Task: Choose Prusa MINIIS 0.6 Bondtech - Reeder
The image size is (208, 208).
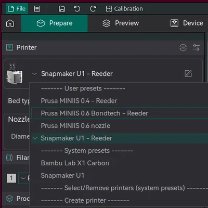Action: coord(120,113)
